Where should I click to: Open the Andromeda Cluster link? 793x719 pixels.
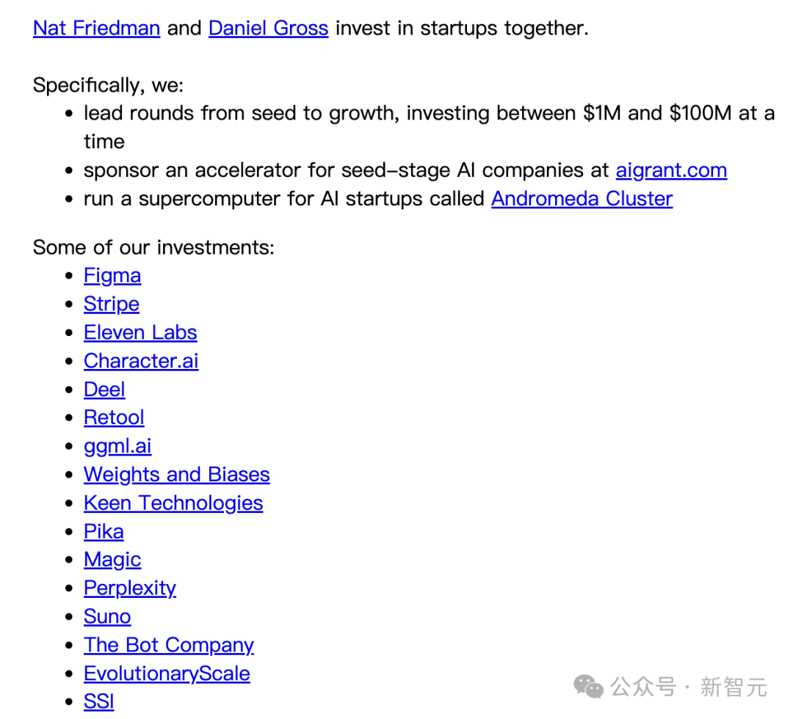(x=582, y=199)
